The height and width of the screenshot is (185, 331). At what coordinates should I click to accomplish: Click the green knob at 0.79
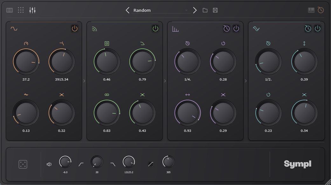142,62
